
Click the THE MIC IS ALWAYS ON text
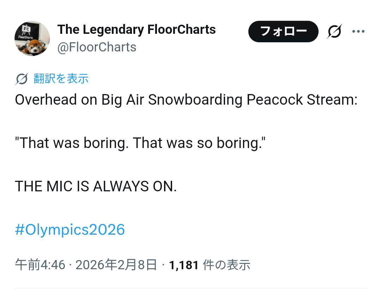click(x=96, y=186)
